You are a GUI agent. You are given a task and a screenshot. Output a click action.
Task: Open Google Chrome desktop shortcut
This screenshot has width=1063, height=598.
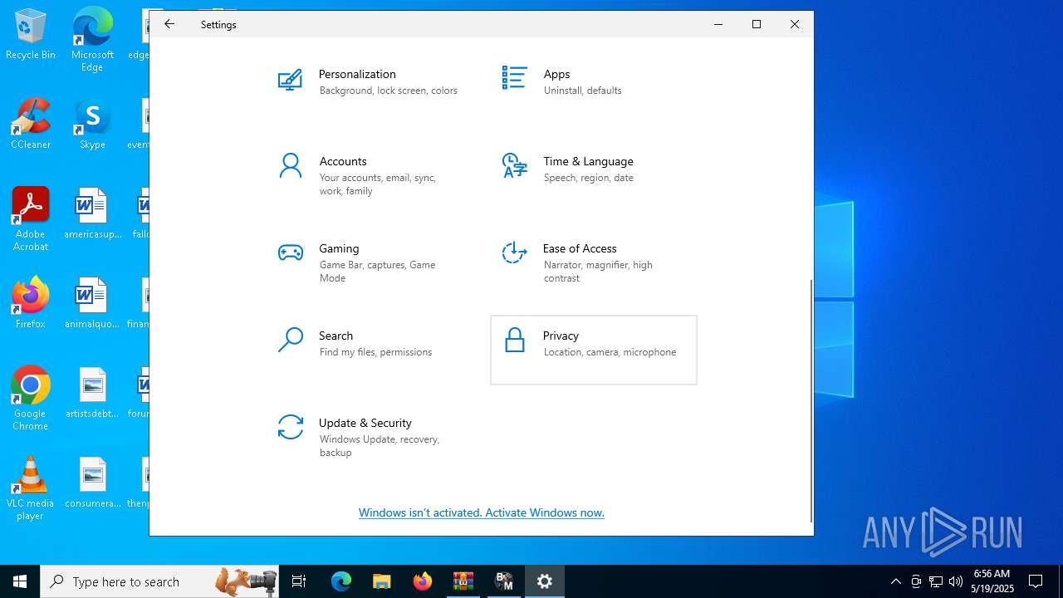click(x=31, y=399)
